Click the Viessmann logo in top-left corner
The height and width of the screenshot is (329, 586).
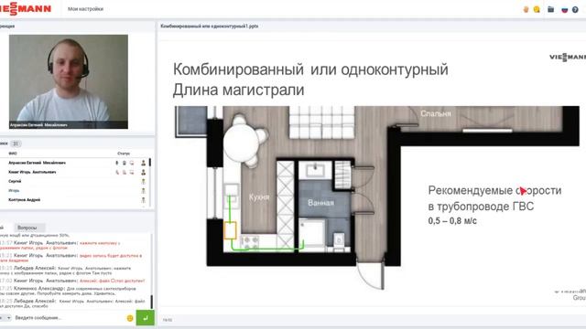25,8
